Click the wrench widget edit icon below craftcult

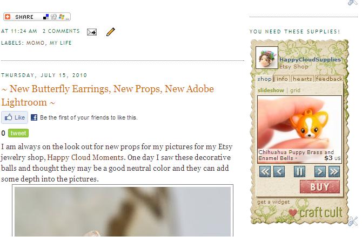[353, 221]
